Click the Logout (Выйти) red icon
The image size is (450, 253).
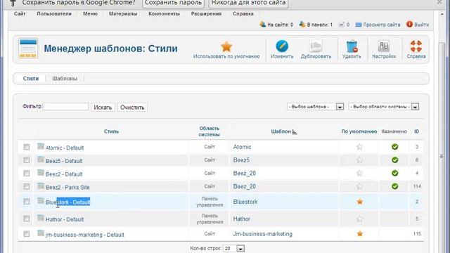click(409, 25)
